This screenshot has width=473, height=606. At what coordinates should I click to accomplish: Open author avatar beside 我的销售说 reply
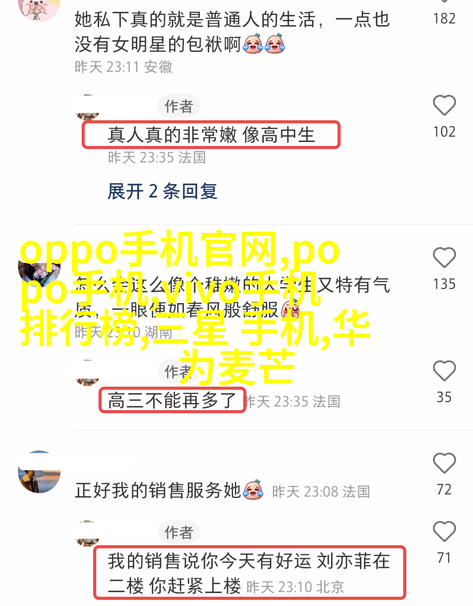[87, 533]
